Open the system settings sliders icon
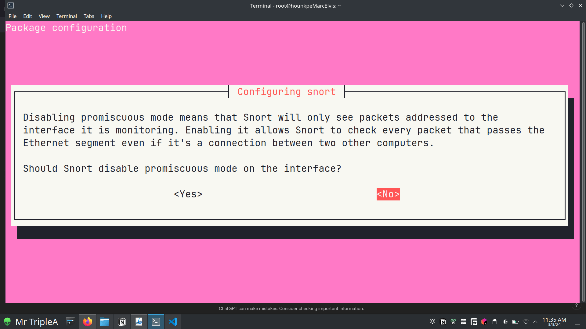 click(x=71, y=322)
